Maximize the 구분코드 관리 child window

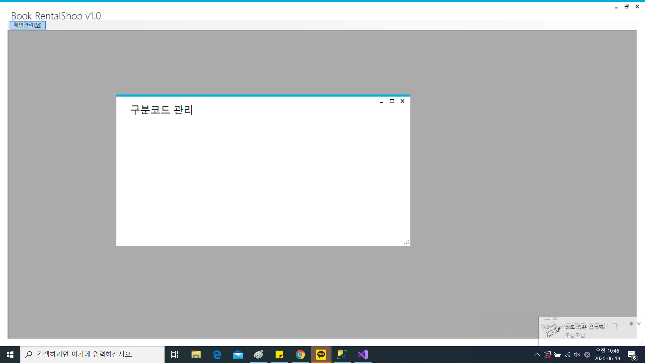(x=392, y=101)
